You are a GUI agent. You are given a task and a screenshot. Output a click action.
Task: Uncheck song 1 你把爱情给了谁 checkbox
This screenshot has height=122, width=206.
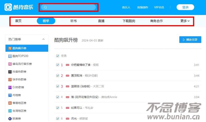58,65
